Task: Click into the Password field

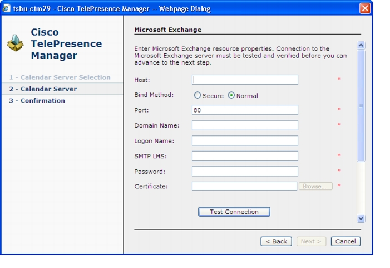Action: [245, 172]
